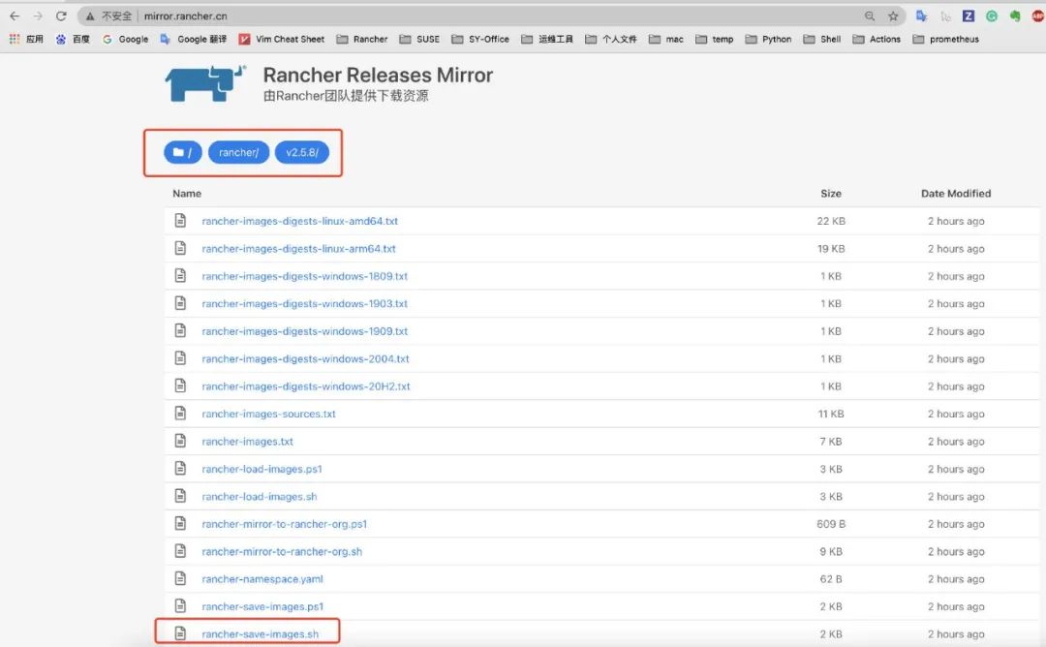Go to root folder breadcrumb
The image size is (1046, 647).
tap(183, 152)
